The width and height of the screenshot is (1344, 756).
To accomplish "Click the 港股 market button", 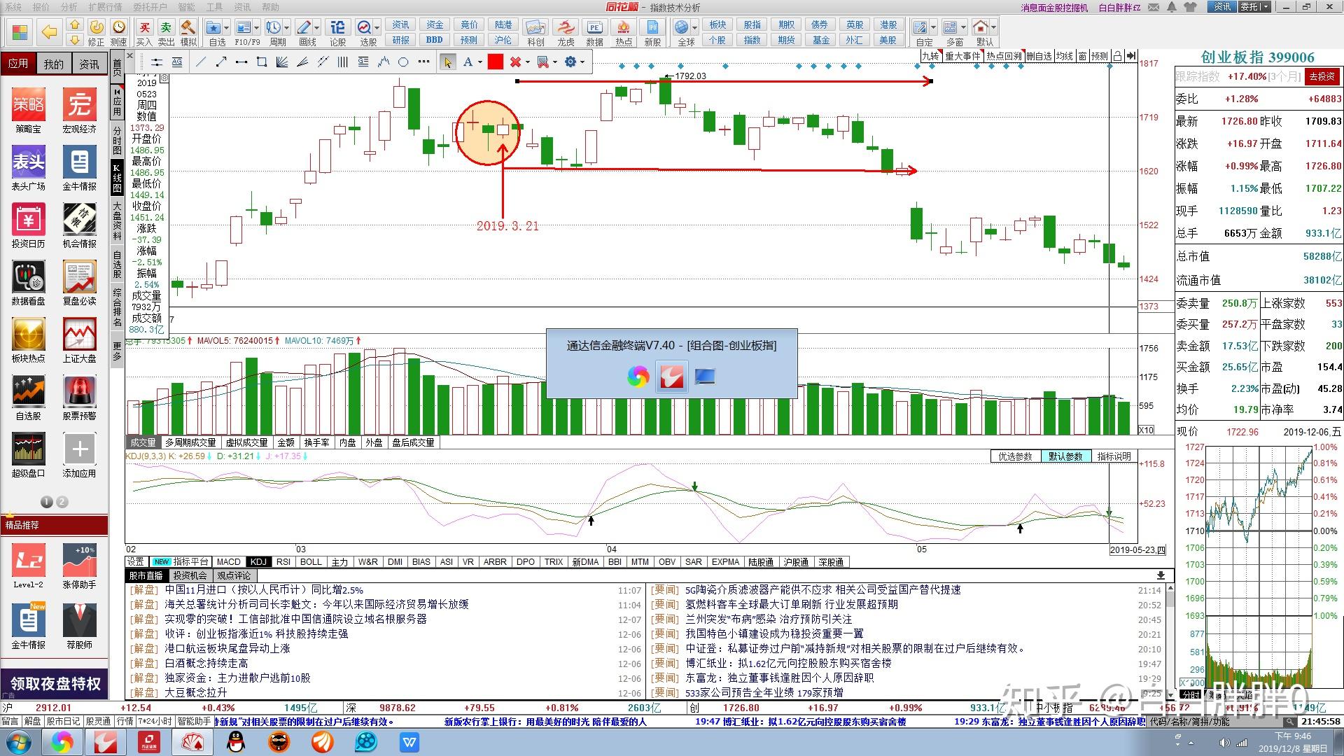I will point(888,24).
